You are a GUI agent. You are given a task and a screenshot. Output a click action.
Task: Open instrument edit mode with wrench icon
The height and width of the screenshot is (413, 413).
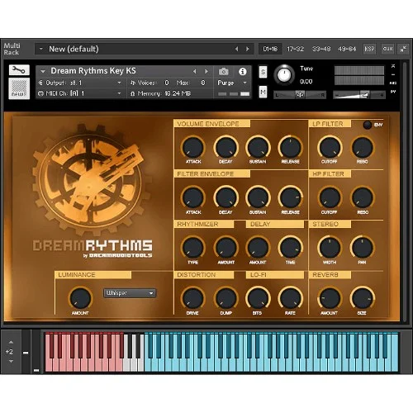tap(19, 70)
